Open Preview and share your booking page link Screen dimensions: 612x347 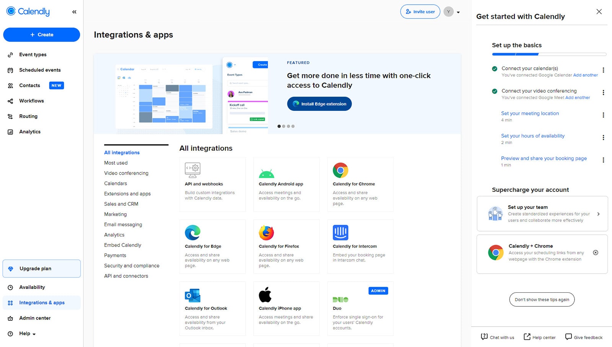click(x=544, y=159)
